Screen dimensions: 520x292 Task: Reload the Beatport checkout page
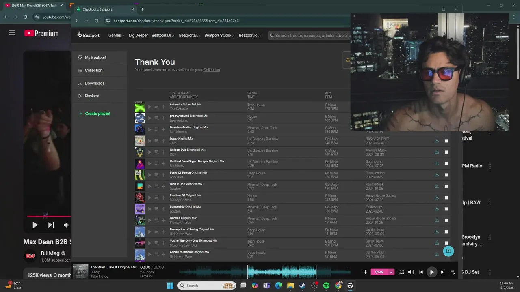pos(96,21)
